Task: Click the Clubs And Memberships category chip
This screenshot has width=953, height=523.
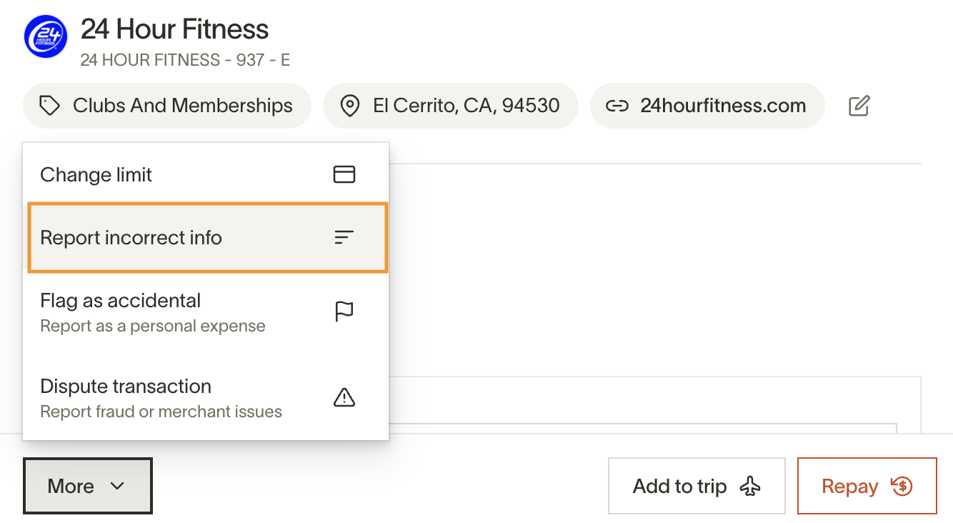Action: (182, 106)
